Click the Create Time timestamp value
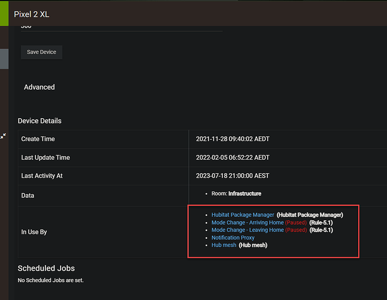The width and height of the screenshot is (387, 300). [232, 139]
